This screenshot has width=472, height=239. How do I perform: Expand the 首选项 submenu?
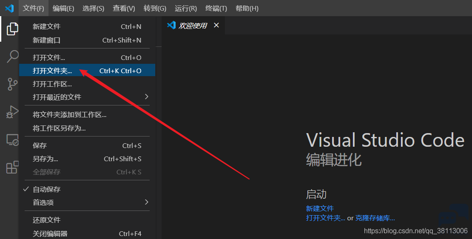click(87, 202)
